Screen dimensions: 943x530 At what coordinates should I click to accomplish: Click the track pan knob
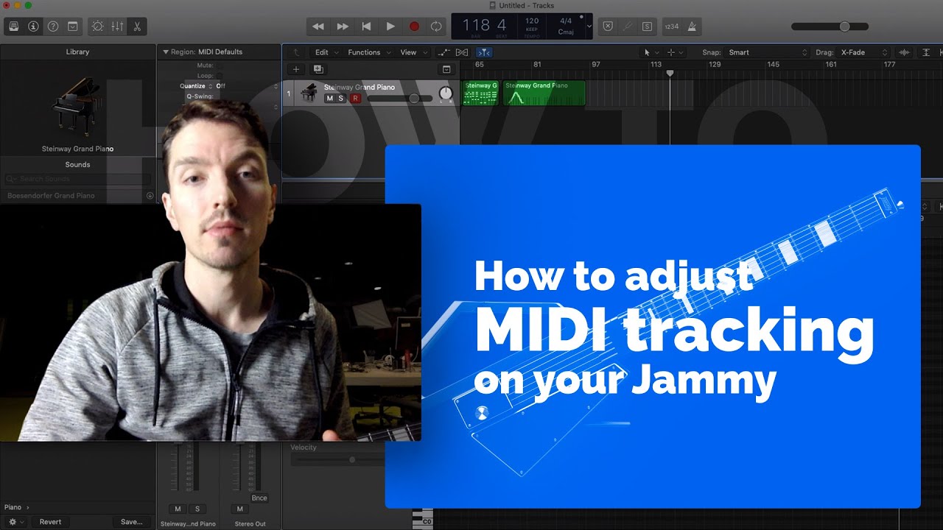[446, 93]
